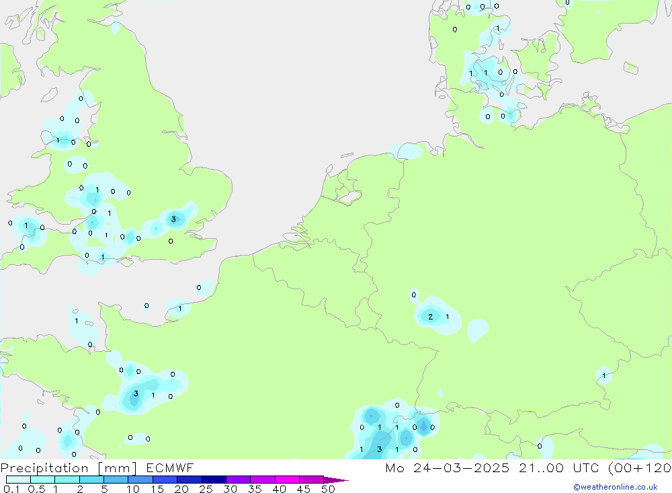
Task: Click the '[mm]' unit label
Action: coord(118,468)
